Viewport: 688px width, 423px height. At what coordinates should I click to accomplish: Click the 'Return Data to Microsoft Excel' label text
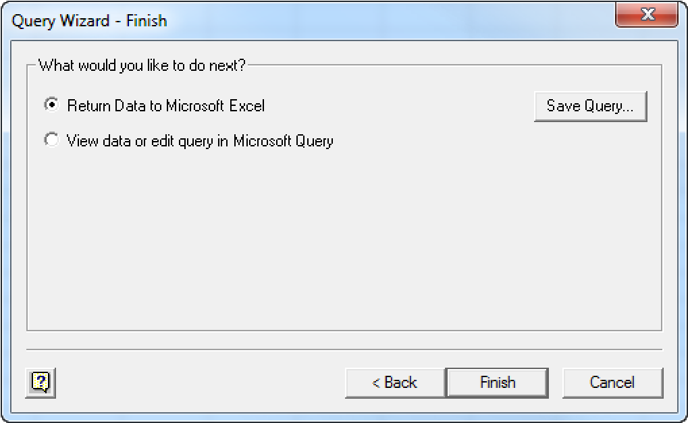click(x=166, y=105)
